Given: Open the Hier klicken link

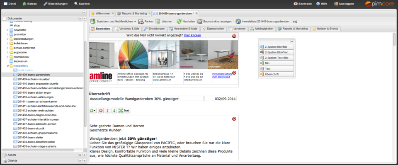Looking at the screenshot, I should click(192, 35).
